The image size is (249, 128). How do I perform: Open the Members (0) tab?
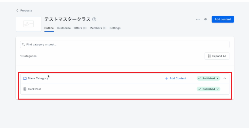point(98,28)
